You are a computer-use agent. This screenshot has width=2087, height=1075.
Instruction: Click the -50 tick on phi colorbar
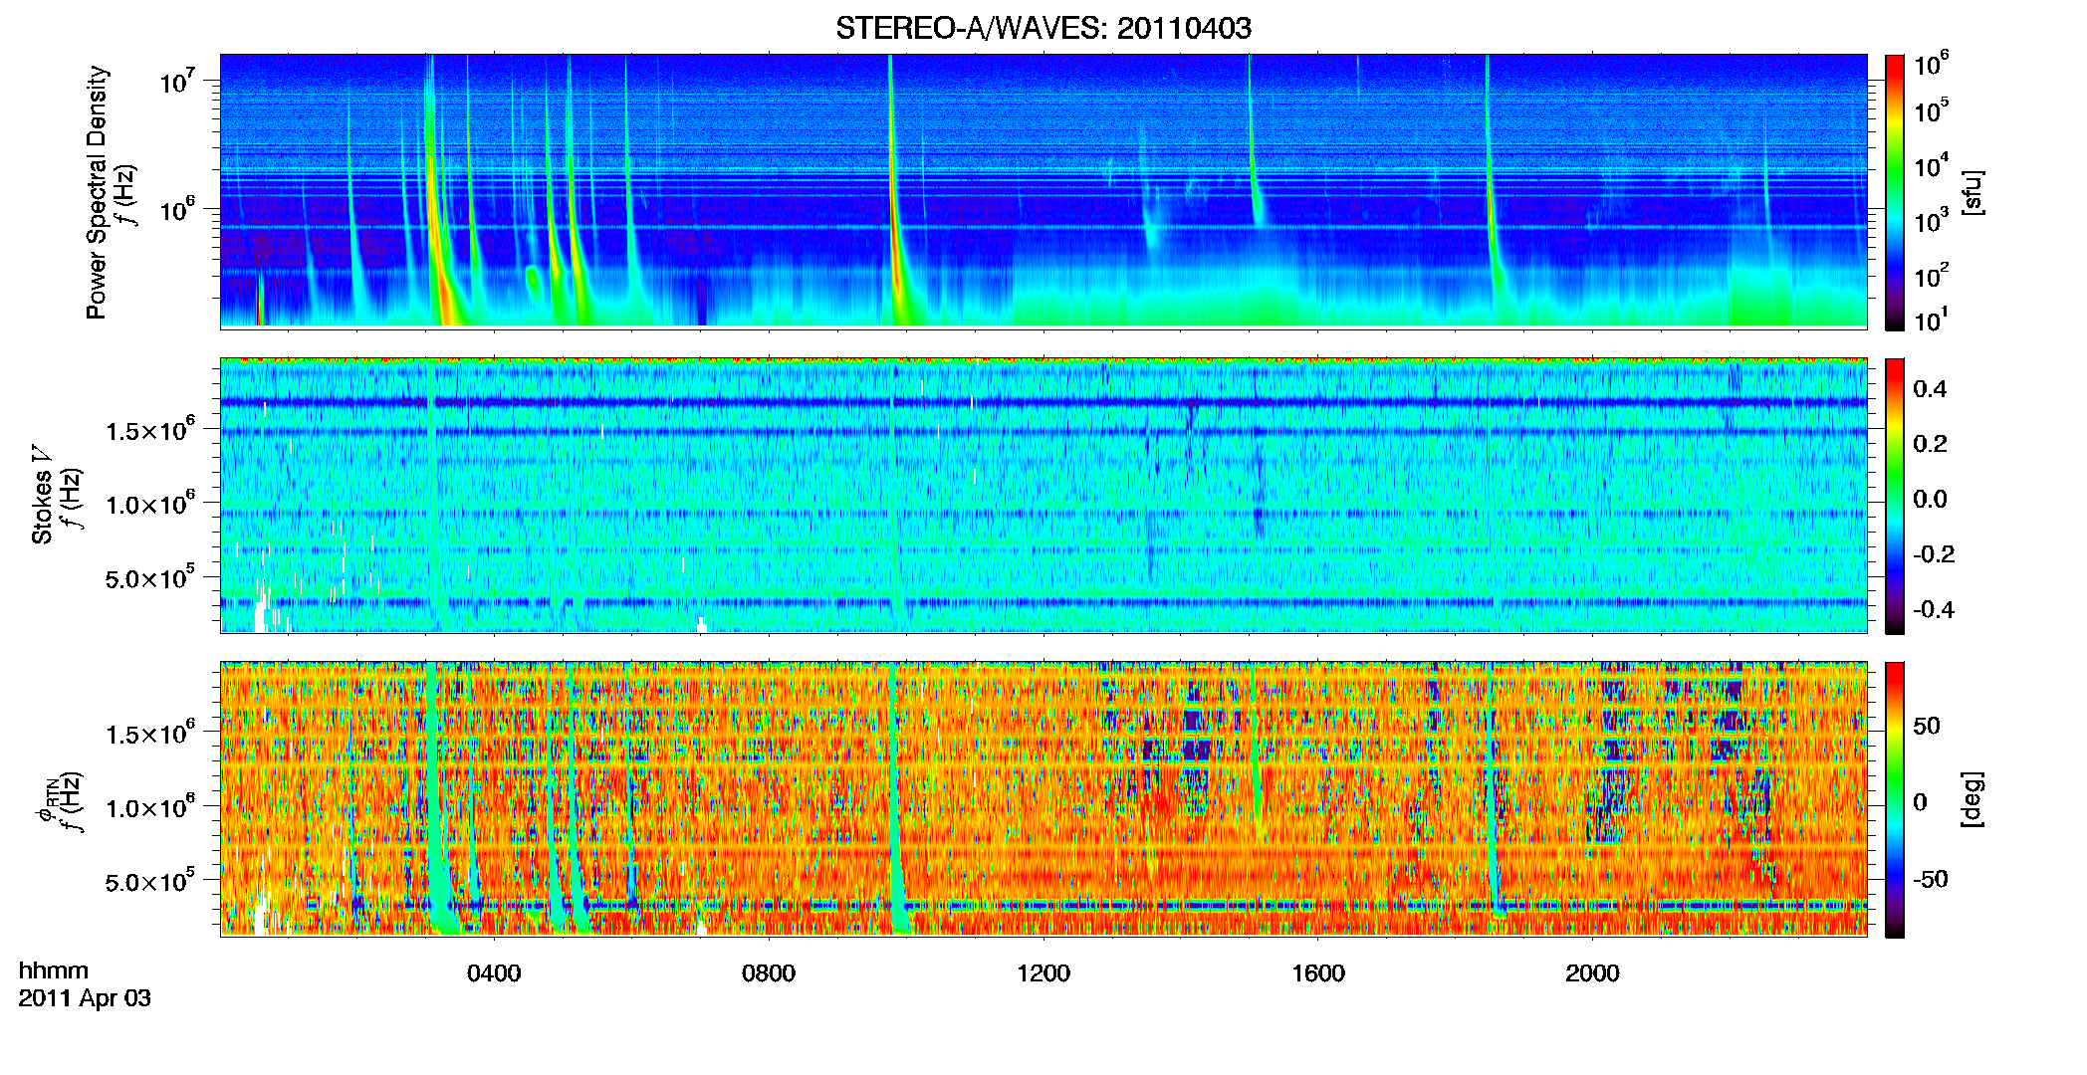[x=1931, y=880]
